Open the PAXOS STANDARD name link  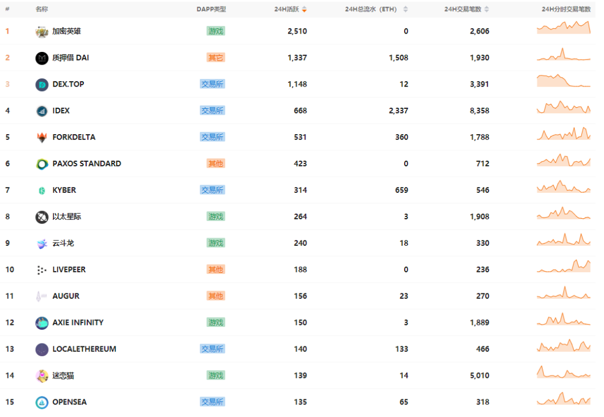87,164
